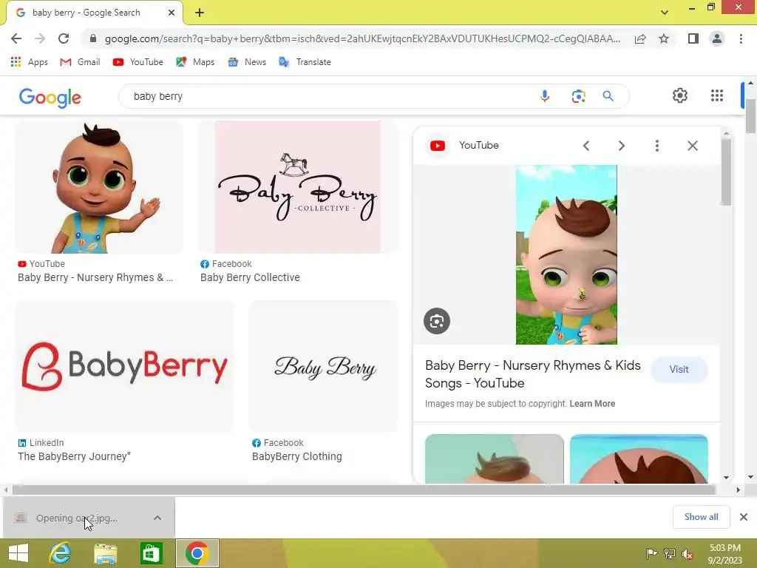Open preview title Baby Berry Nursery Rhymes & Kids Songs

[x=533, y=374]
